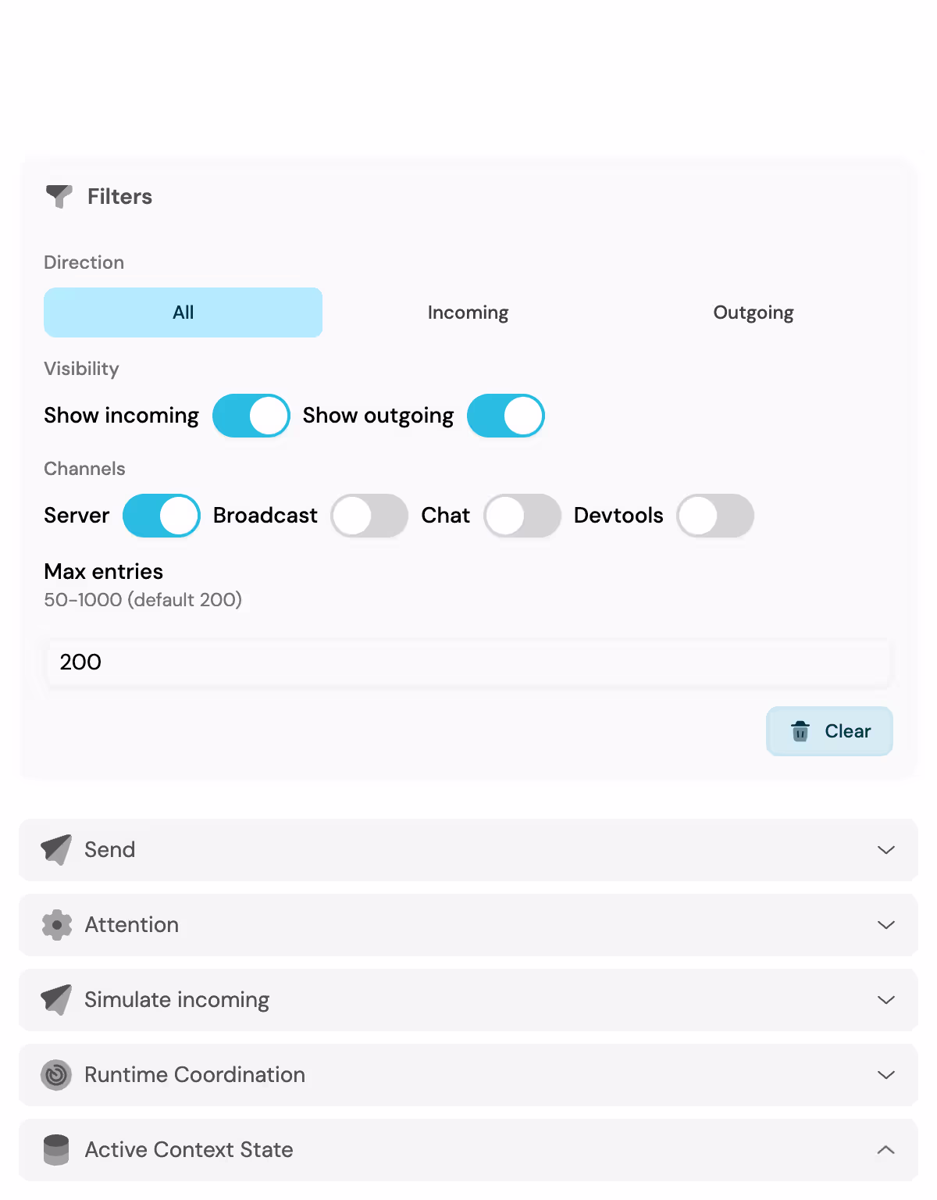Disable the Server channel toggle
This screenshot has width=937, height=1200.
162,516
